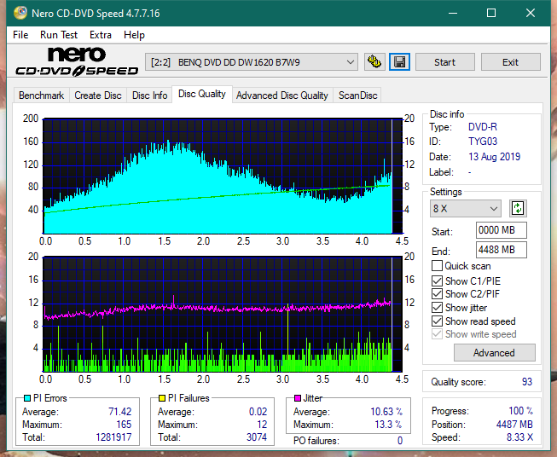Click PI Errors total 1281917

tap(113, 437)
